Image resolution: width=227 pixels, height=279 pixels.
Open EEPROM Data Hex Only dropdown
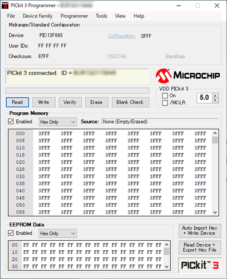pyautogui.click(x=58, y=233)
